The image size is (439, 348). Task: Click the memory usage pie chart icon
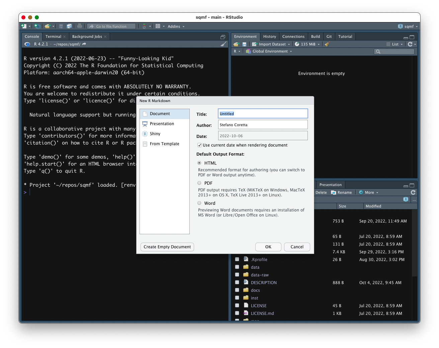(x=297, y=44)
